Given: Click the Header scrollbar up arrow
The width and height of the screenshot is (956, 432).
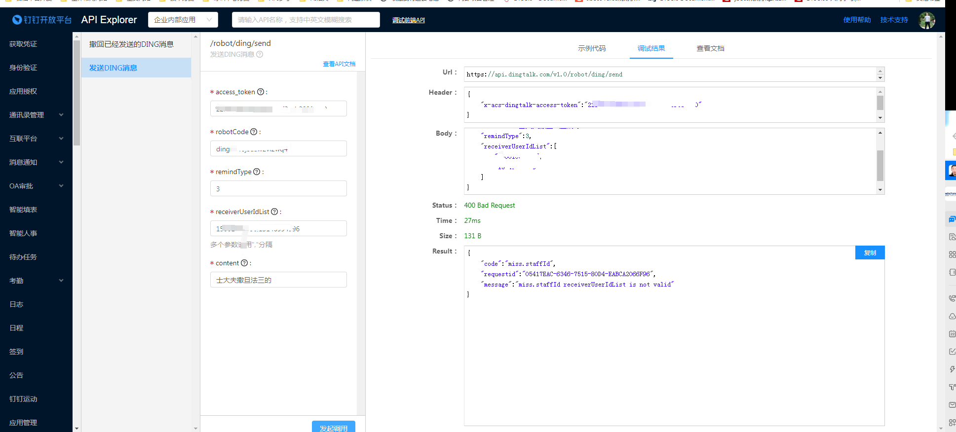Looking at the screenshot, I should (x=880, y=91).
